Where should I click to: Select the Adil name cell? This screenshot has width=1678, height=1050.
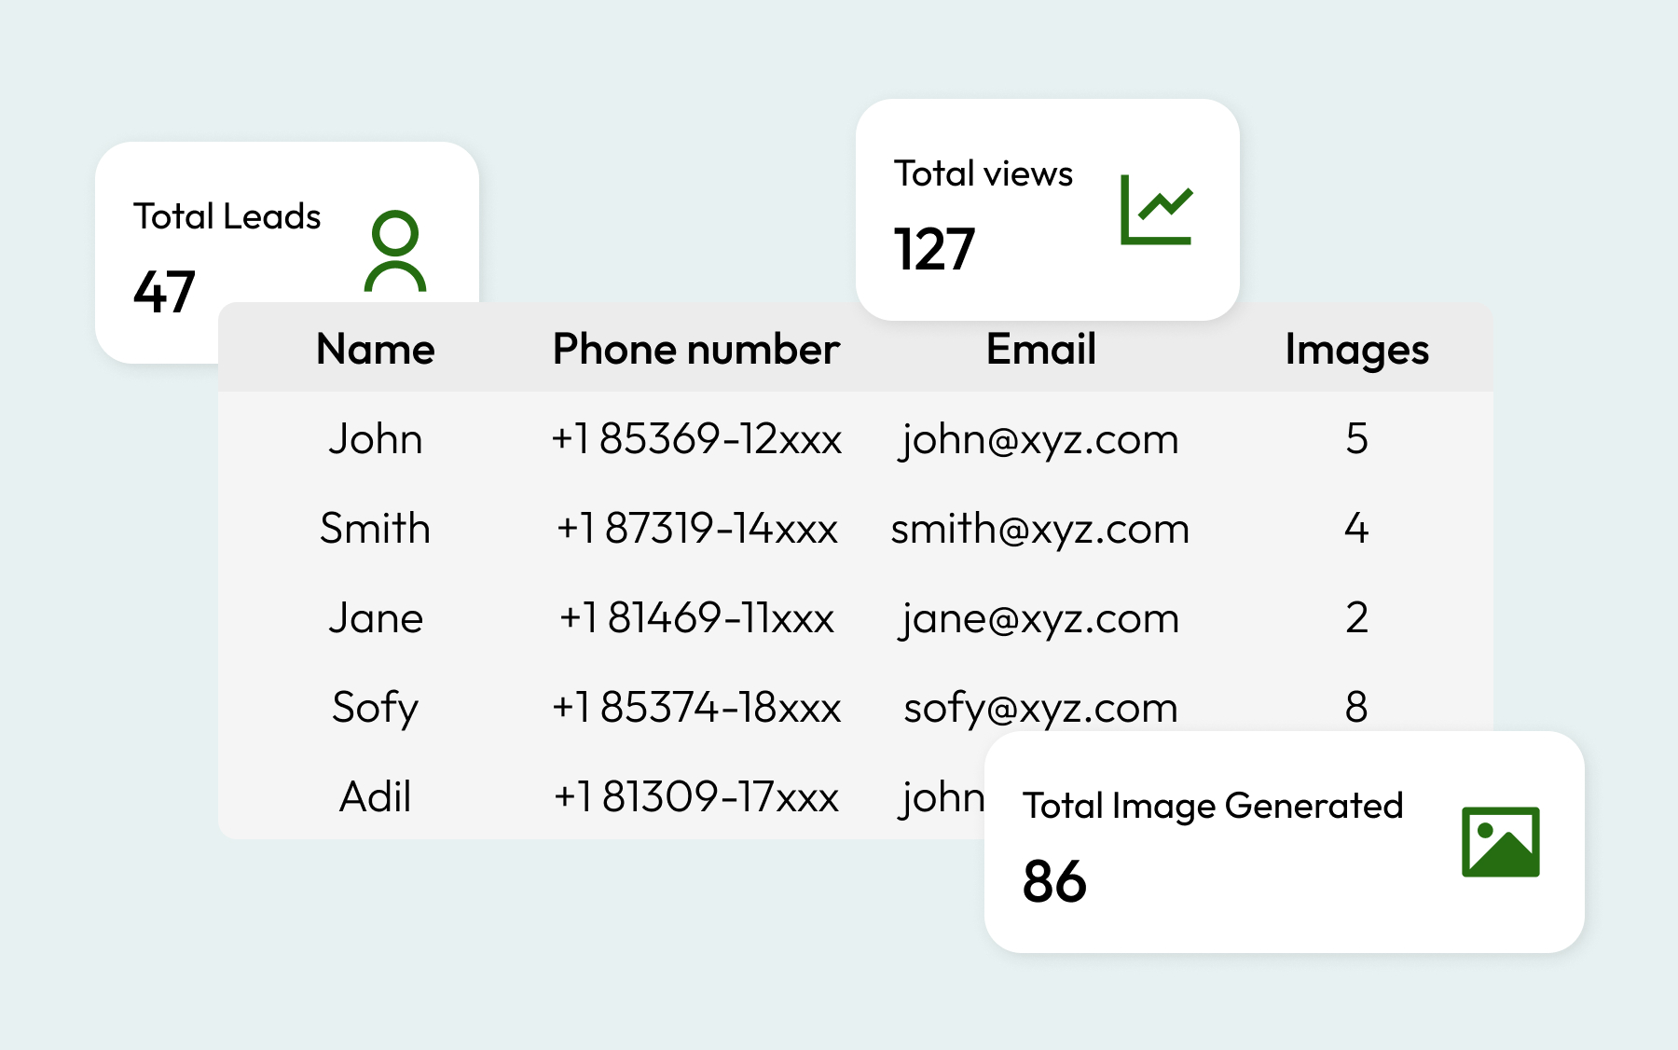pos(375,797)
